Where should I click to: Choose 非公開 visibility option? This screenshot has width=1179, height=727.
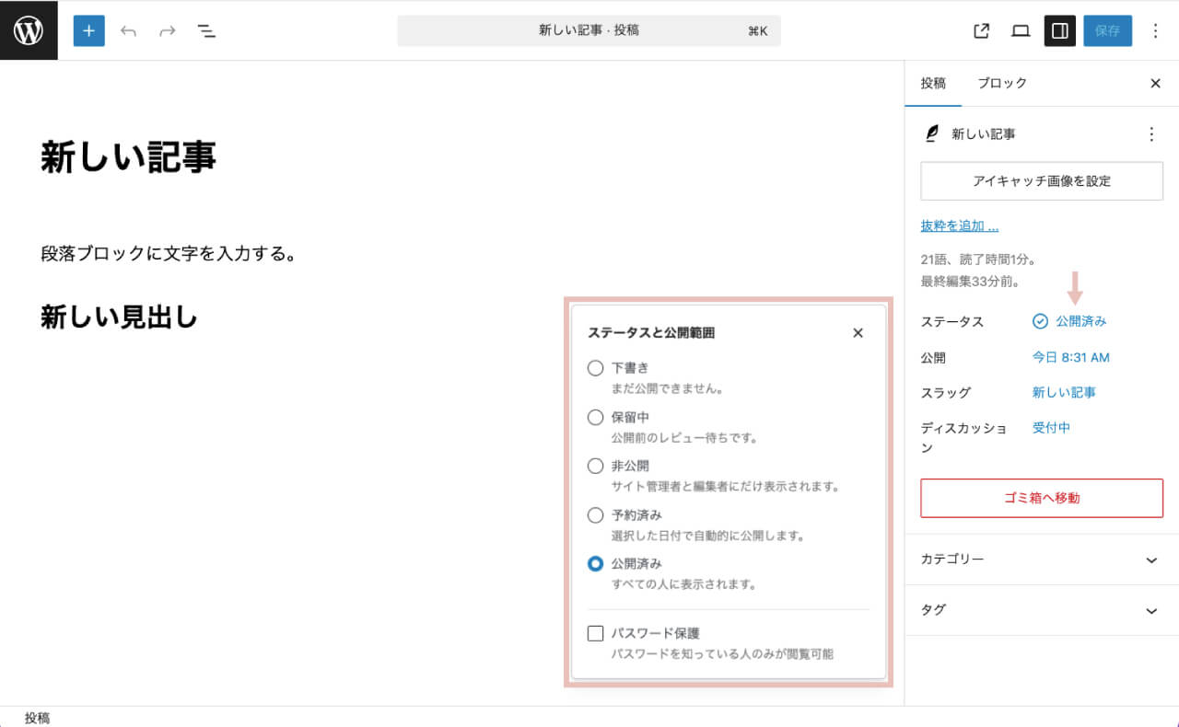(596, 466)
